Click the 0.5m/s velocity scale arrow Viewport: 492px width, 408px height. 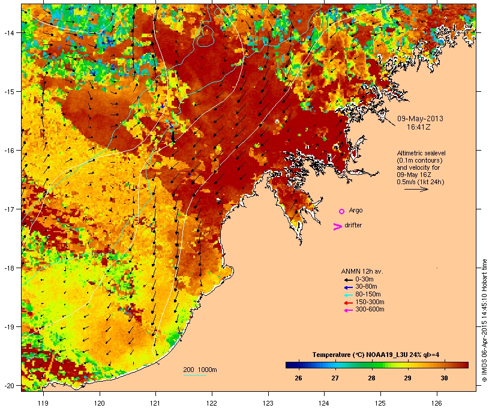tap(416, 189)
